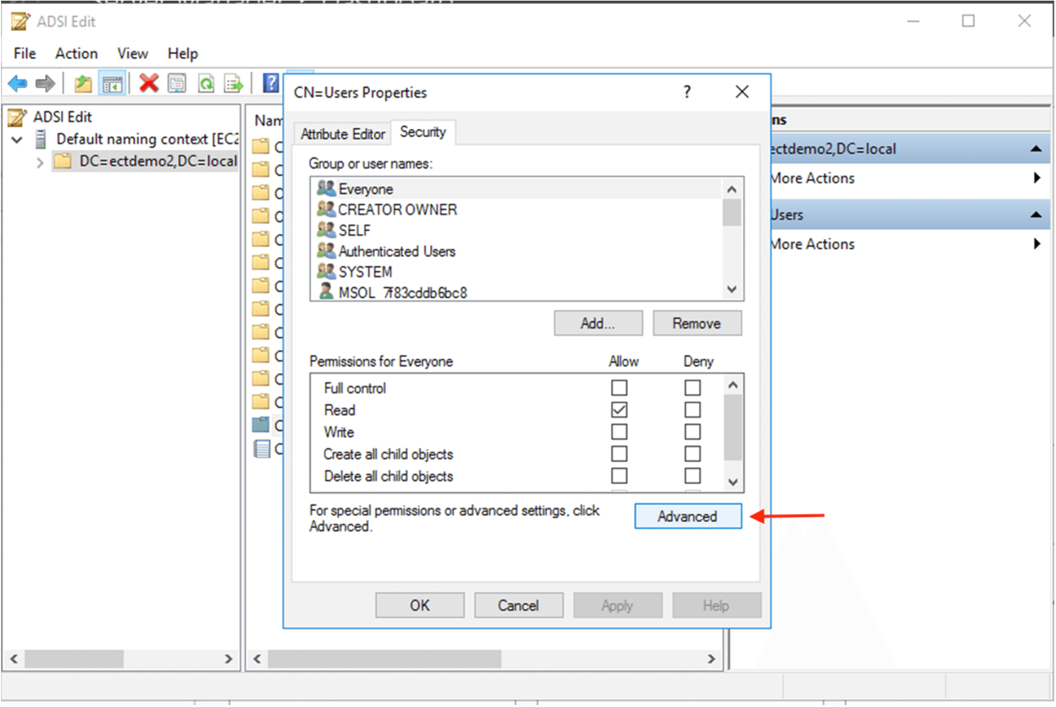Expand the DC=ectdemo2,DC=local tree node
Image resolution: width=1056 pixels, height=707 pixels.
click(40, 162)
